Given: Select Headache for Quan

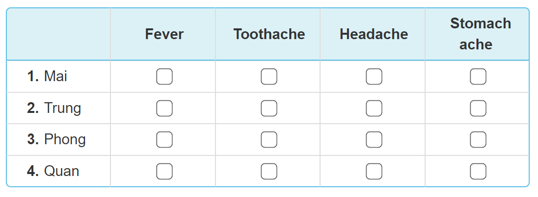Looking at the screenshot, I should [374, 171].
